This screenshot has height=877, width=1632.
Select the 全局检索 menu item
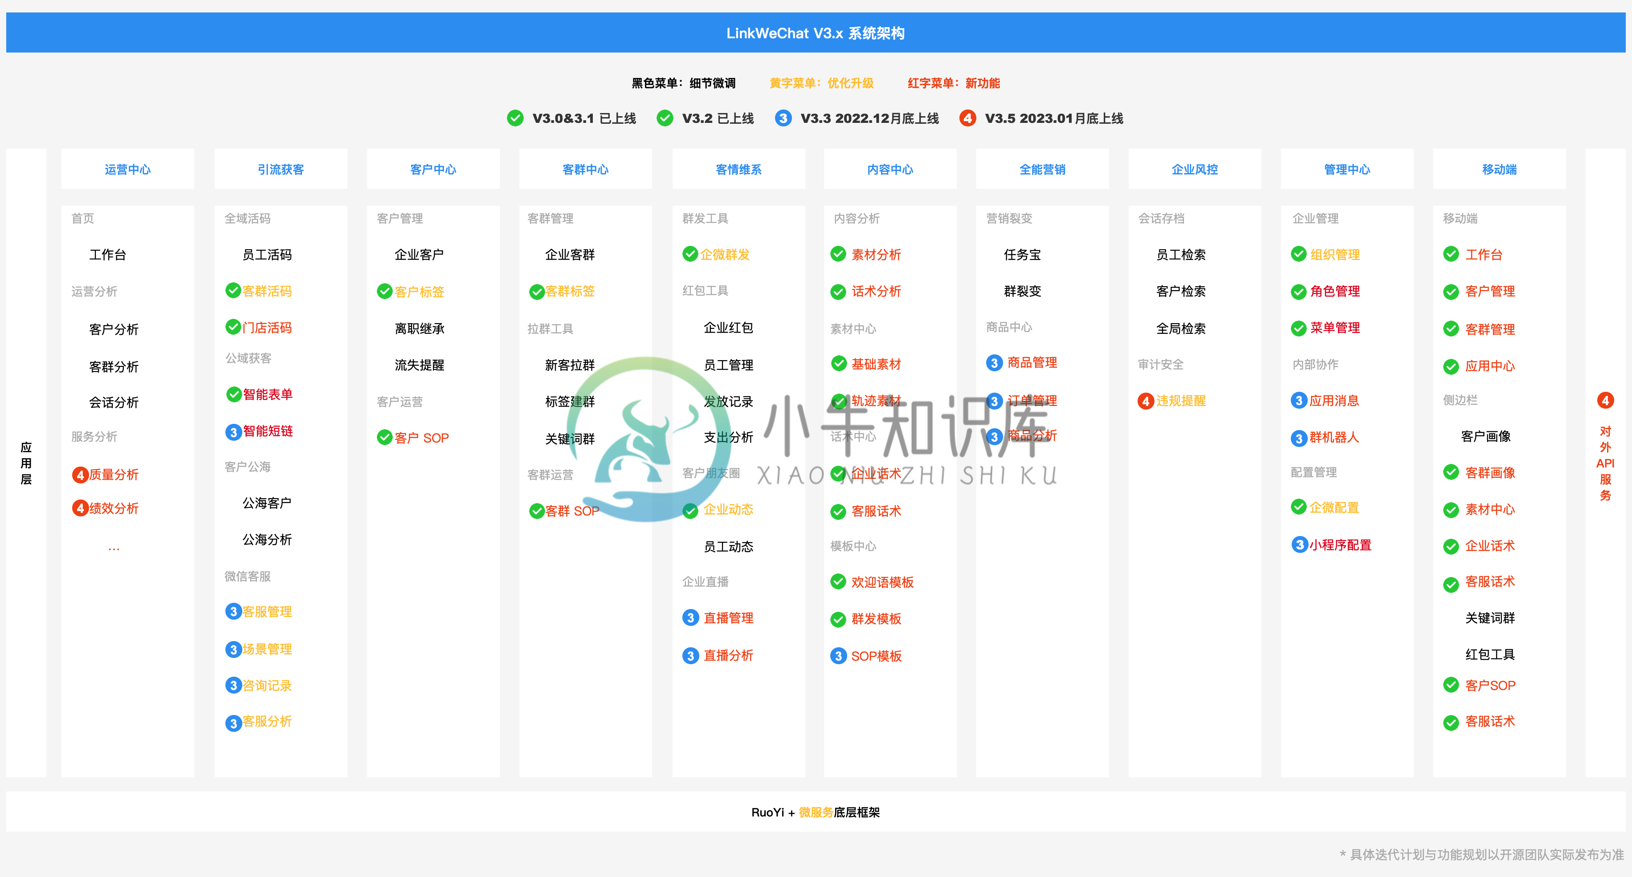coord(1181,329)
